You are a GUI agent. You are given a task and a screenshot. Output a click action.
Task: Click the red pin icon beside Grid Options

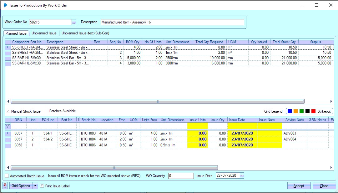5,186
